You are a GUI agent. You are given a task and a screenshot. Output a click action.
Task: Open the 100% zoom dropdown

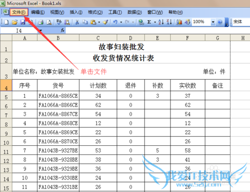point(213,22)
